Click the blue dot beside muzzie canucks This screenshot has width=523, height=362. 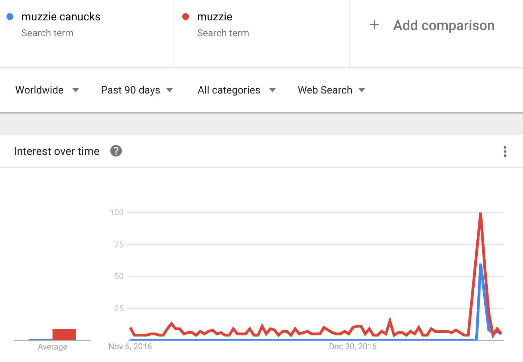coord(10,17)
